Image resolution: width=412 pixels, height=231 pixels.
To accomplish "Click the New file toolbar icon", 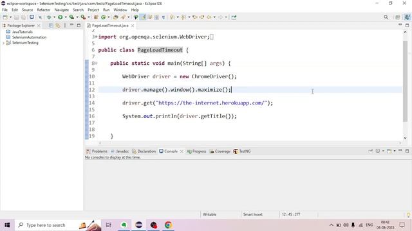I will pos(5,17).
